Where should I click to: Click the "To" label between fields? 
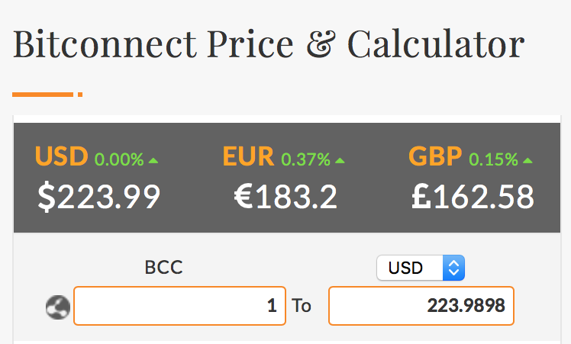[302, 307]
